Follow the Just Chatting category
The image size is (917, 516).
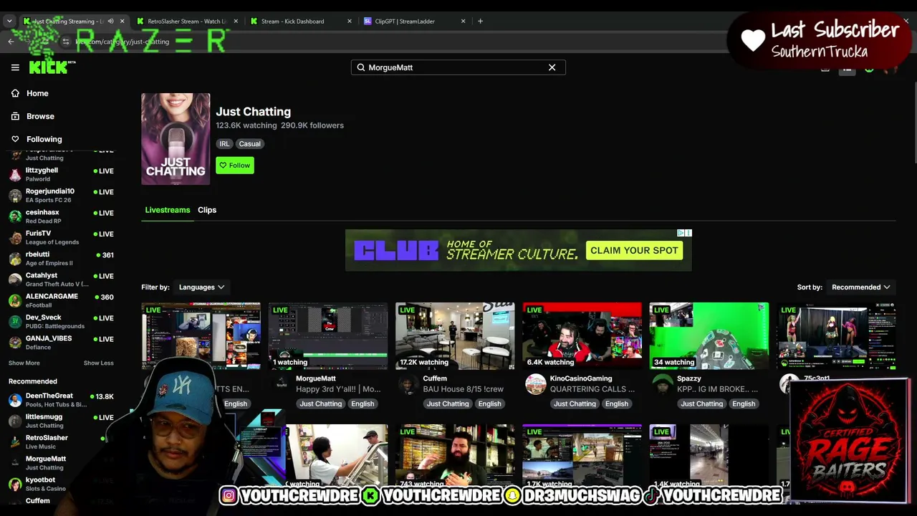click(x=235, y=166)
